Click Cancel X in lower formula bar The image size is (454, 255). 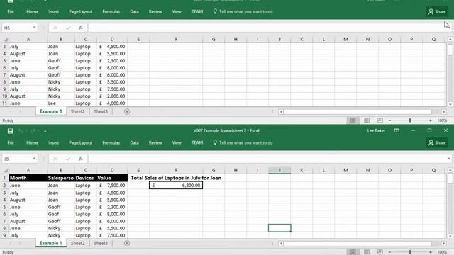[55, 159]
